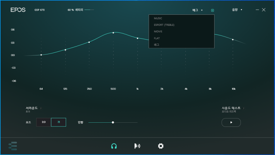Open the gear settings tab
Screen dimensions: 275x155
click(161, 146)
